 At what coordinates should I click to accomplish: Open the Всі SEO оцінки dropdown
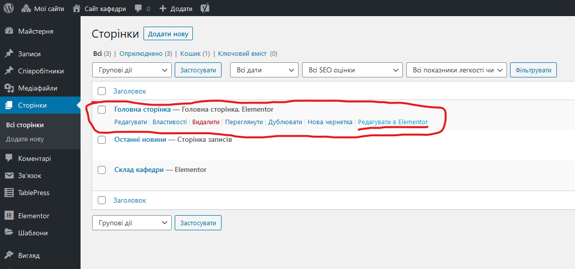[x=352, y=70]
